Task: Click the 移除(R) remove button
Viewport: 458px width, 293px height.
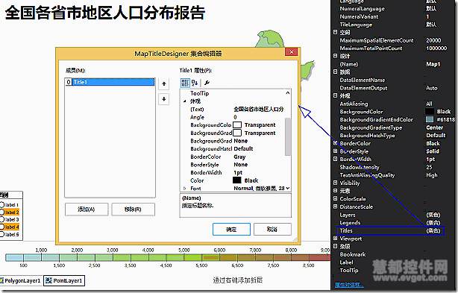Action: (x=133, y=209)
